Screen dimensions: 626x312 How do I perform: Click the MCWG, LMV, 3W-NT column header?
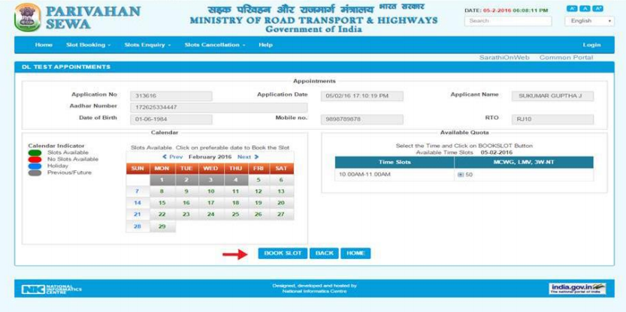(x=524, y=163)
